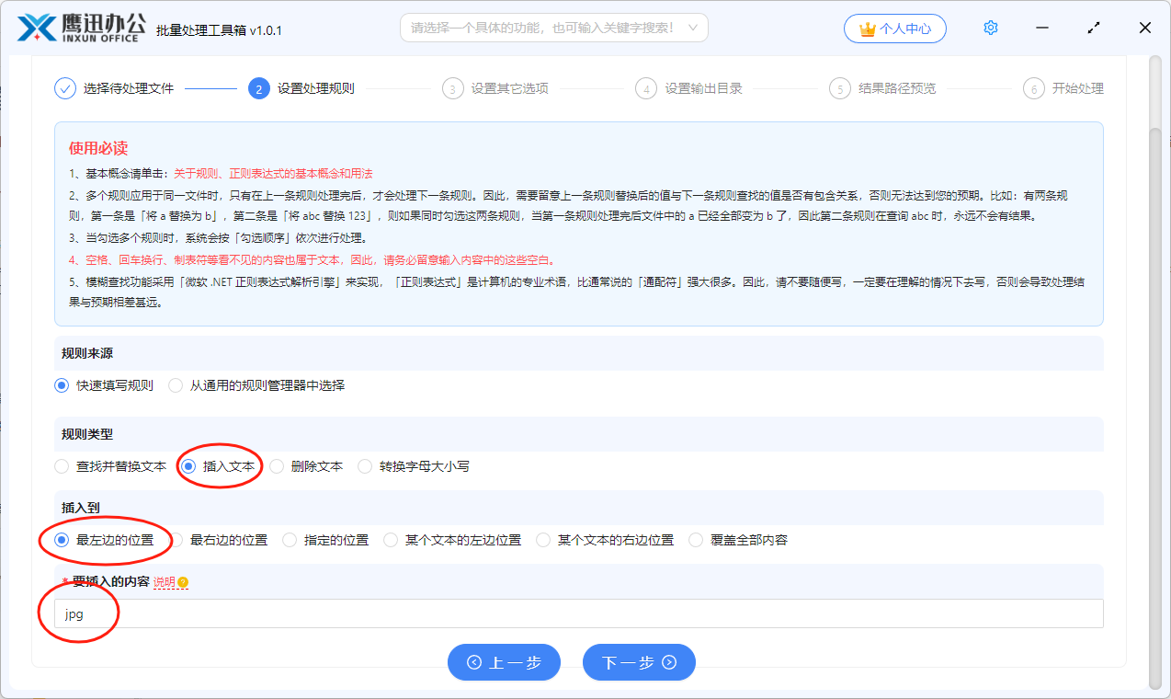The height and width of the screenshot is (699, 1171).
Task: Click the step 1 checkmark circle icon
Action: click(64, 88)
